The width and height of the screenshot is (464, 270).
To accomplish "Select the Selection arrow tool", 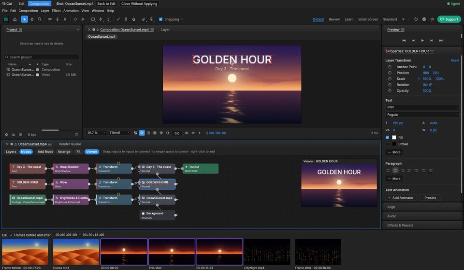I will [x=24, y=19].
